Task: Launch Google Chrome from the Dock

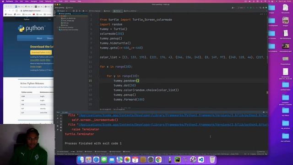Action: click(158, 160)
